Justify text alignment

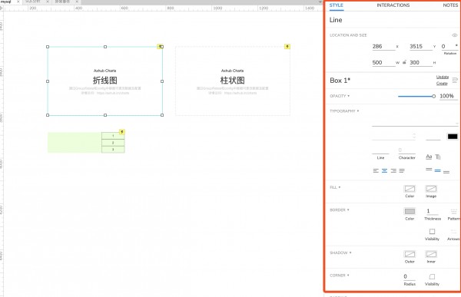402,170
